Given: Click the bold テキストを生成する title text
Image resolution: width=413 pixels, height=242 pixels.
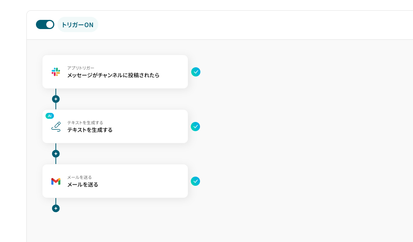Looking at the screenshot, I should (x=90, y=130).
